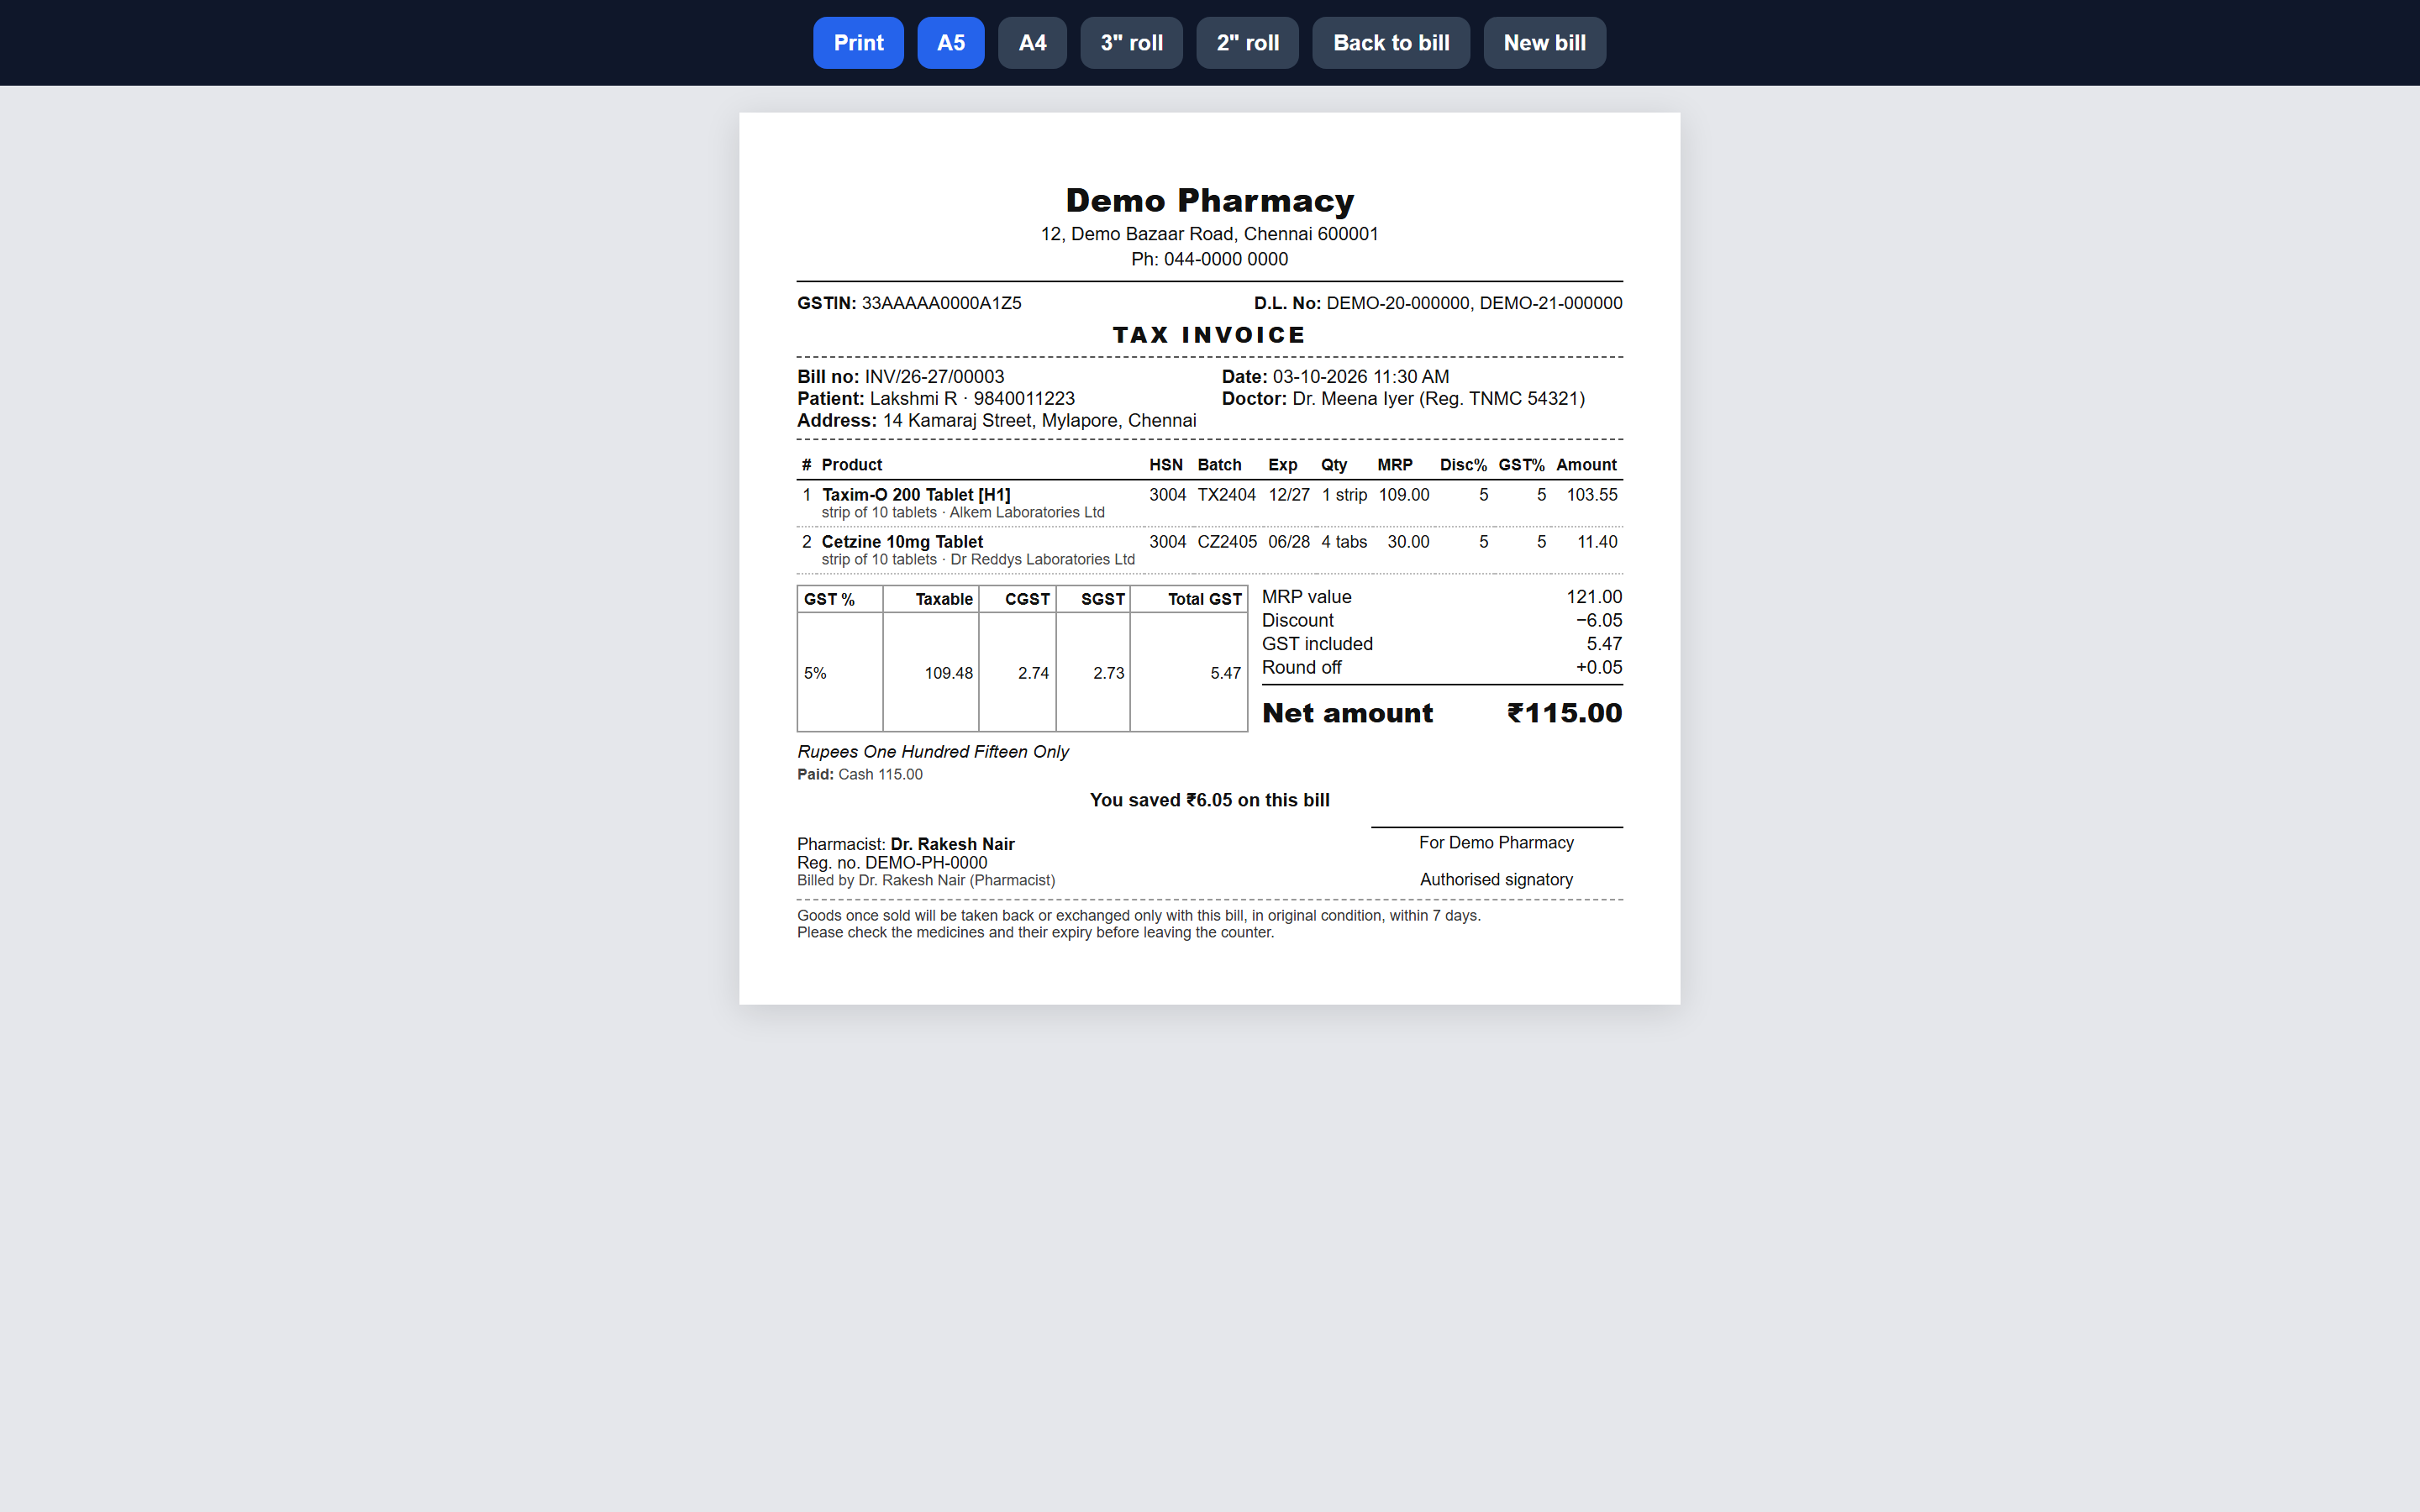
Task: Choose the 2" roll format
Action: coord(1247,43)
